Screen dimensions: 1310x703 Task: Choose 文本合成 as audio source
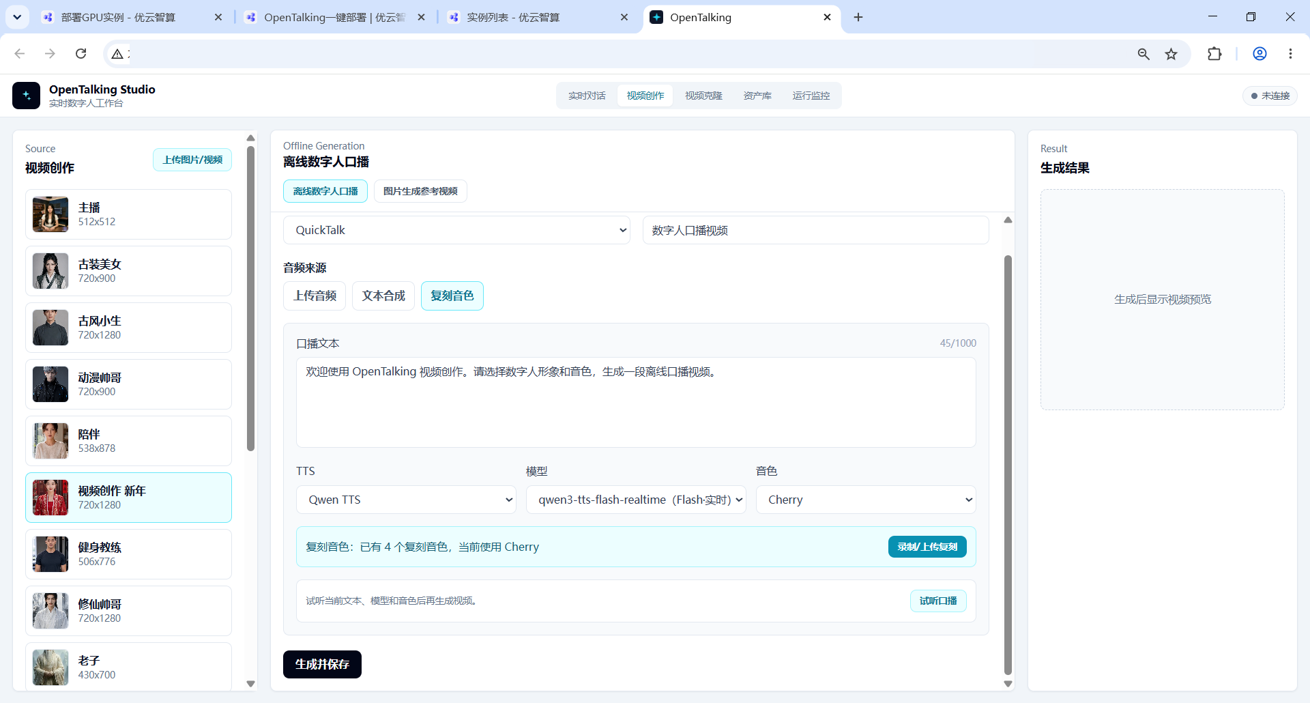(383, 296)
